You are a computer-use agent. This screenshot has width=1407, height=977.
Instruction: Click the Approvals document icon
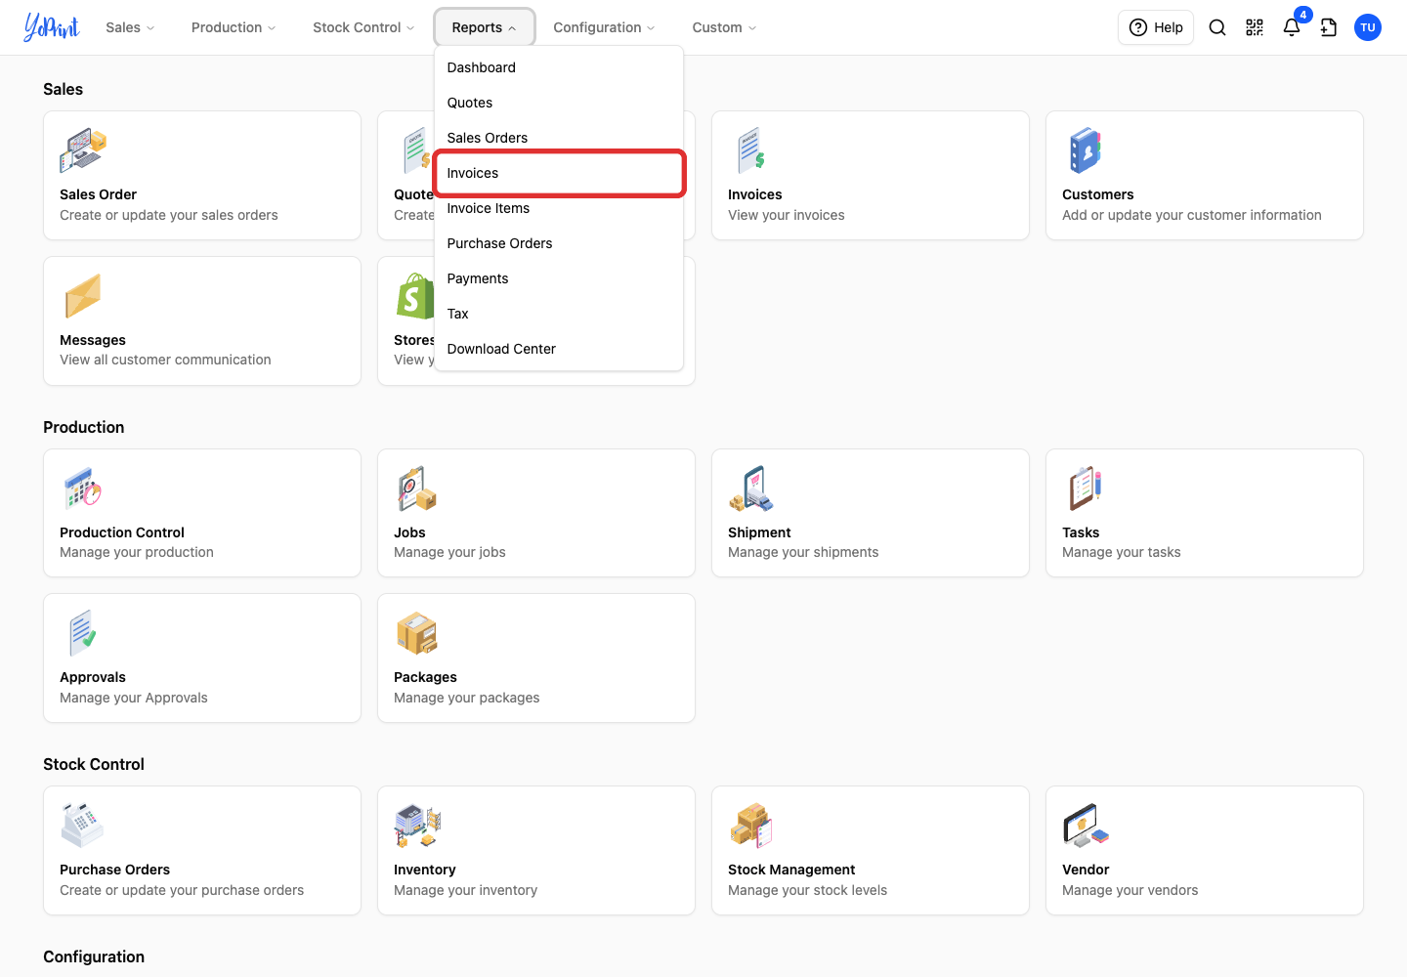(x=83, y=633)
